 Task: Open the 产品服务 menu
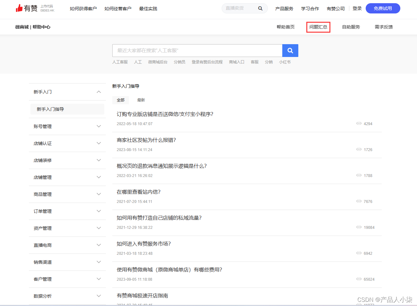[284, 9]
